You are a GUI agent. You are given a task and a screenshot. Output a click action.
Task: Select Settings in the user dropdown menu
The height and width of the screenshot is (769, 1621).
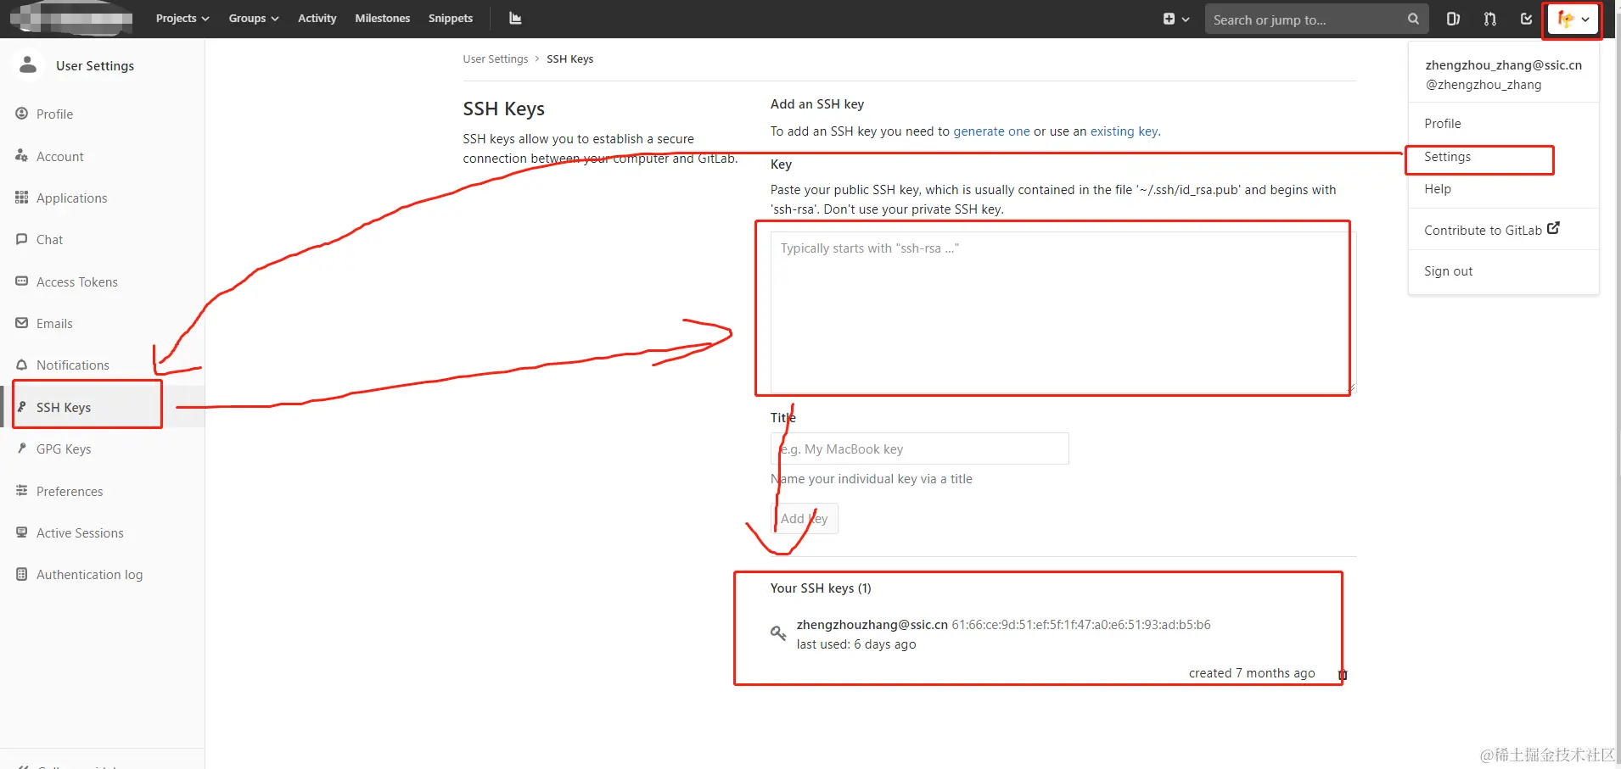pos(1447,157)
